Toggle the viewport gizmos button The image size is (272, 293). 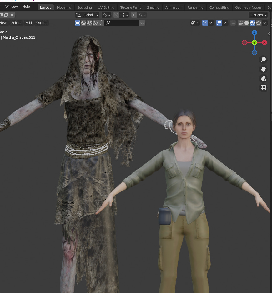click(x=205, y=23)
